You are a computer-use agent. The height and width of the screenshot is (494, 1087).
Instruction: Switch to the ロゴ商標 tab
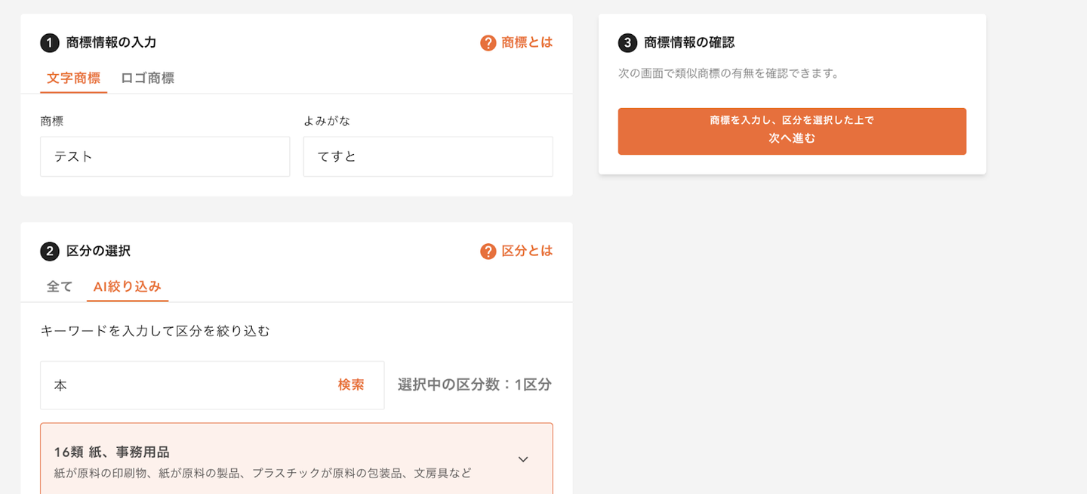(147, 78)
